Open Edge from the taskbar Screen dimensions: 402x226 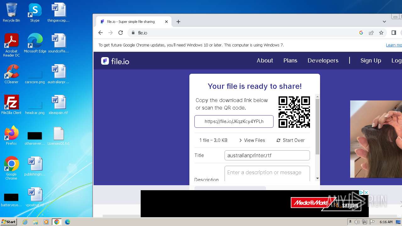tap(68, 222)
